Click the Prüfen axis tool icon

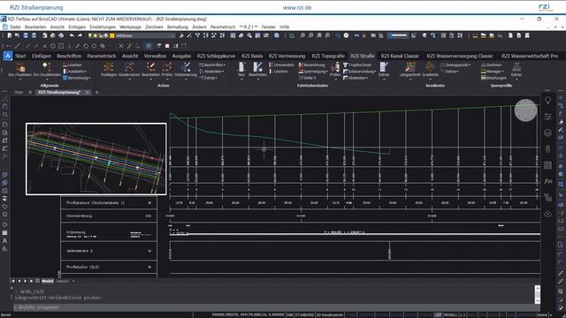point(167,67)
